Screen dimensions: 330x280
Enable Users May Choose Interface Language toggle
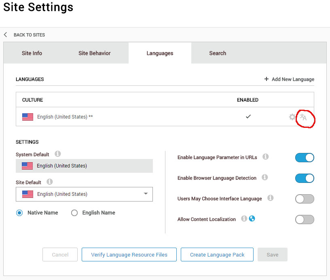305,199
